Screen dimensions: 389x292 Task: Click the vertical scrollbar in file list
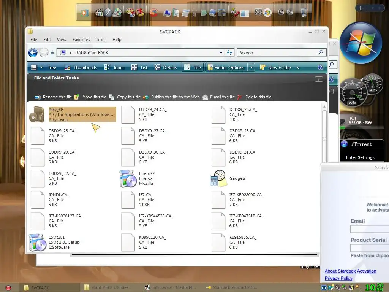click(x=324, y=139)
